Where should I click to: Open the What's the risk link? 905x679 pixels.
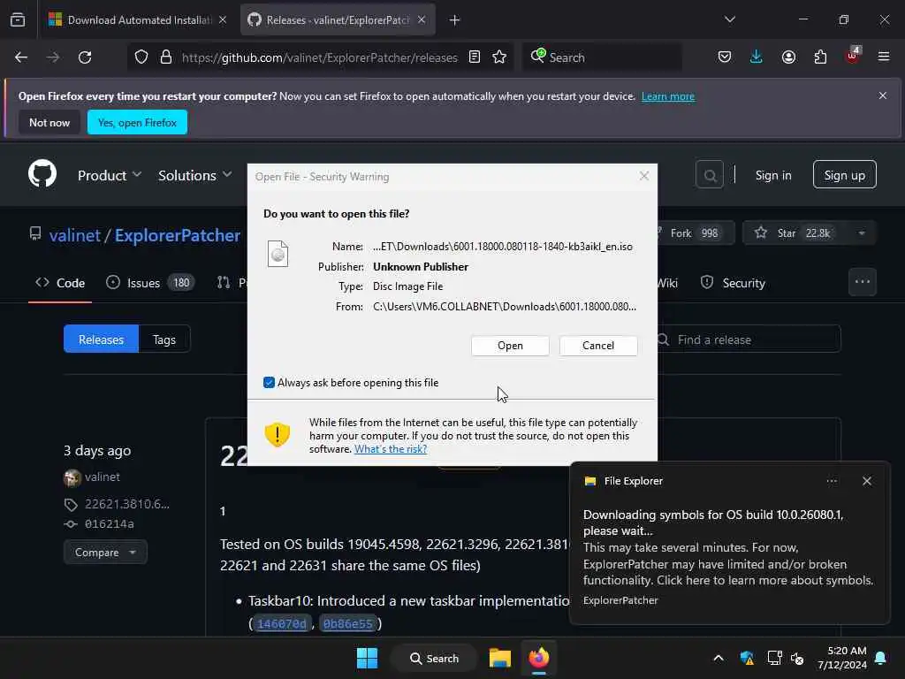pos(391,449)
